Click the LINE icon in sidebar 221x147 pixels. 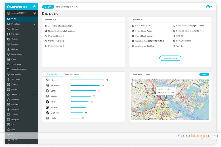pyautogui.click(x=8, y=135)
